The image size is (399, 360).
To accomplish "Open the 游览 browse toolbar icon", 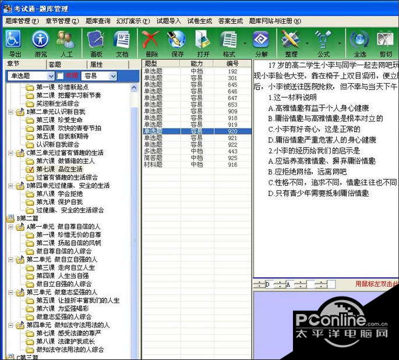I will click(40, 43).
